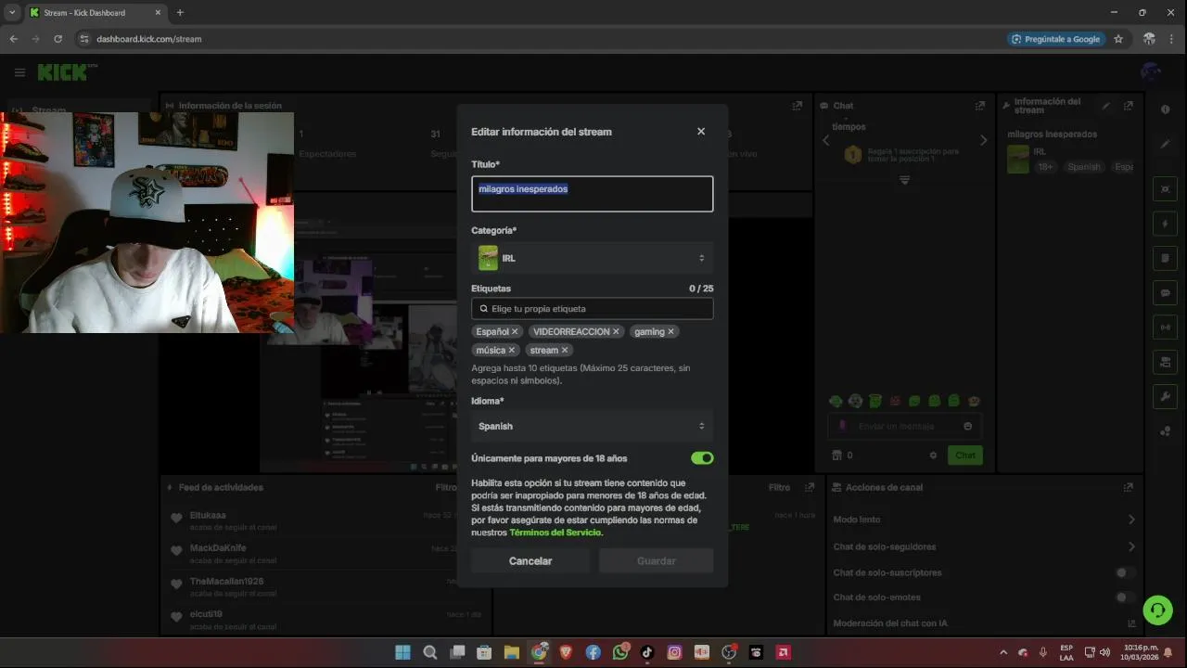Send message with the Chat button

(965, 456)
